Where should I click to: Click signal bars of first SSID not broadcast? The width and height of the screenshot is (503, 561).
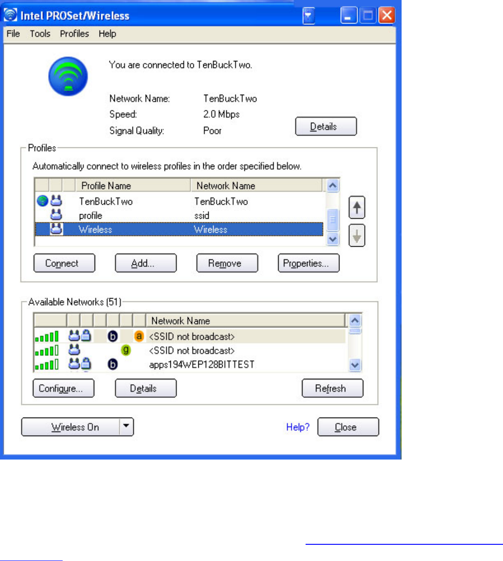coord(47,336)
